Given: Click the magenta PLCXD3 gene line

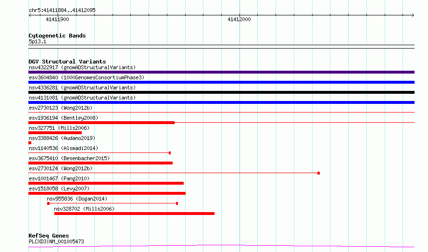Looking at the screenshot, I should (x=221, y=246).
